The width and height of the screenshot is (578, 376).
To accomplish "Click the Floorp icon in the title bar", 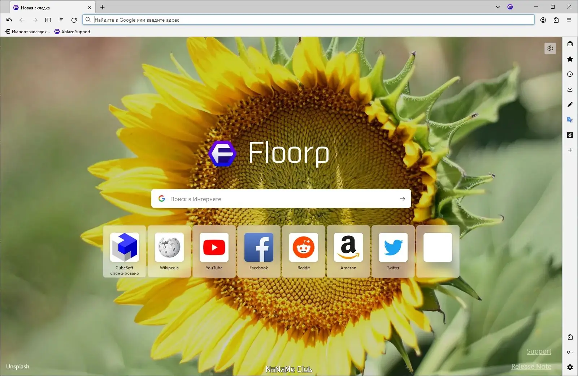I will [x=510, y=7].
